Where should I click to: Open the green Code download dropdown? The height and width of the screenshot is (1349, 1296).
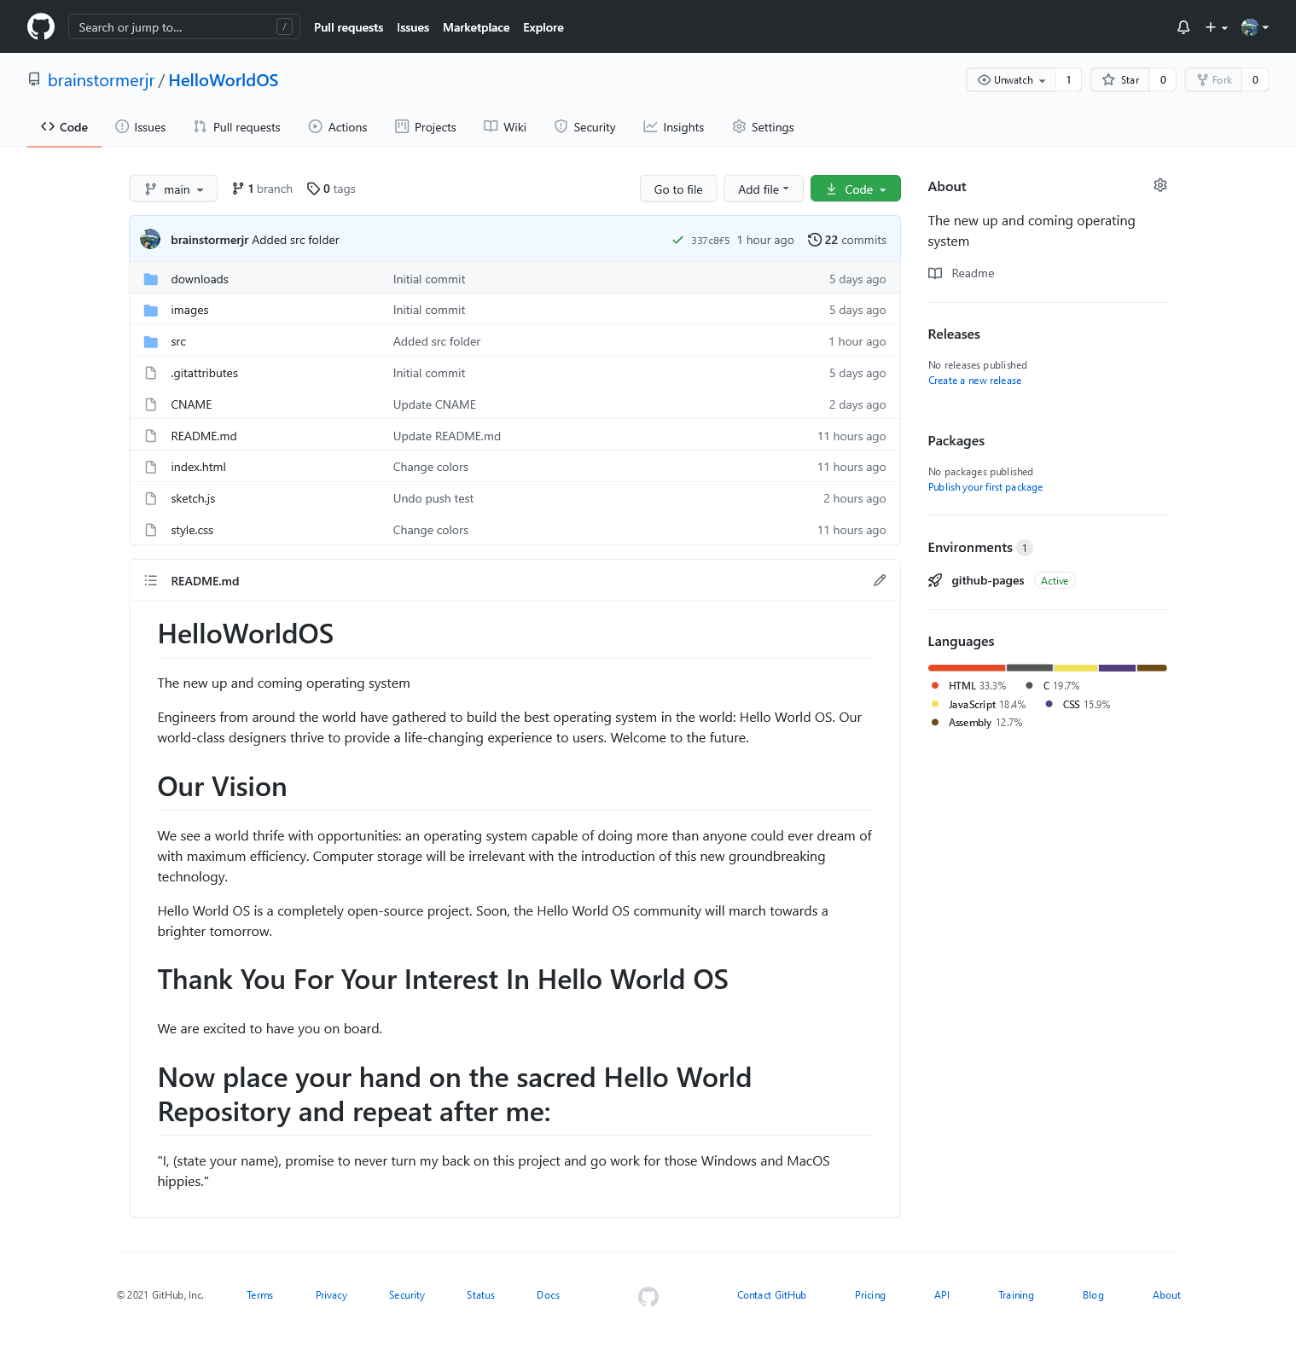pos(856,189)
